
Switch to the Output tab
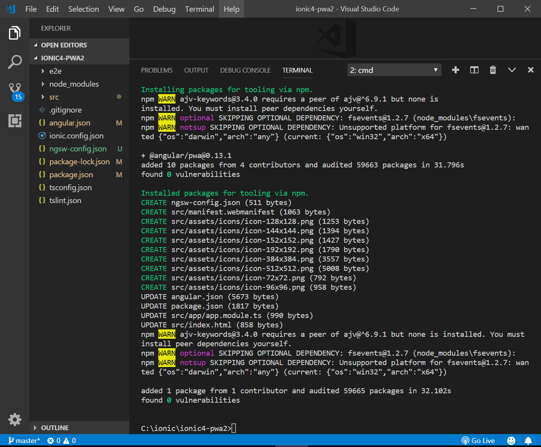(196, 70)
